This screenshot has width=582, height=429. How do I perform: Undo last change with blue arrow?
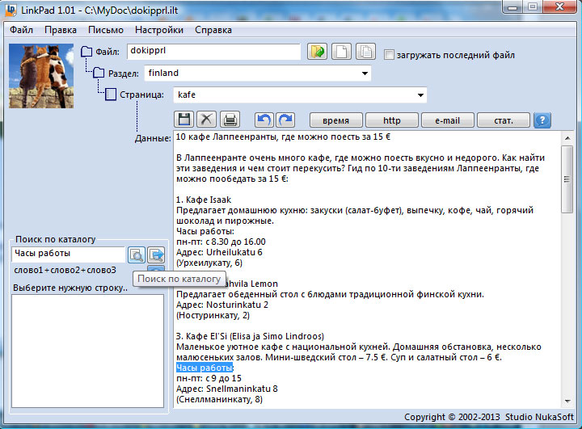click(x=264, y=120)
